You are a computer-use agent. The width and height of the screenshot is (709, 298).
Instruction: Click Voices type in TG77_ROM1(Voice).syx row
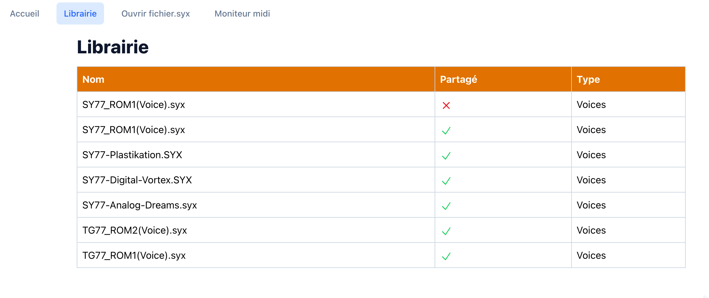(591, 255)
